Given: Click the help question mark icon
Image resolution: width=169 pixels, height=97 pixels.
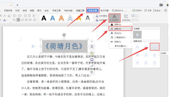Looking at the screenshot, I should [x=166, y=10].
